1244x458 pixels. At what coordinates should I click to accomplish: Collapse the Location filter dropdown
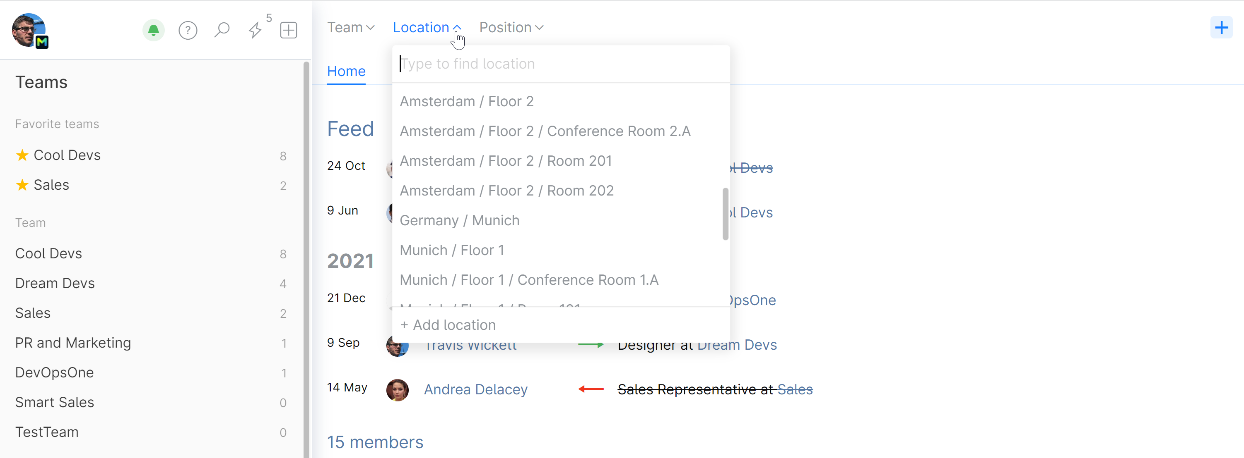[x=427, y=27]
